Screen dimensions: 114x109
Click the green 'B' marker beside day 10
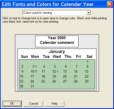click(x=36, y=71)
